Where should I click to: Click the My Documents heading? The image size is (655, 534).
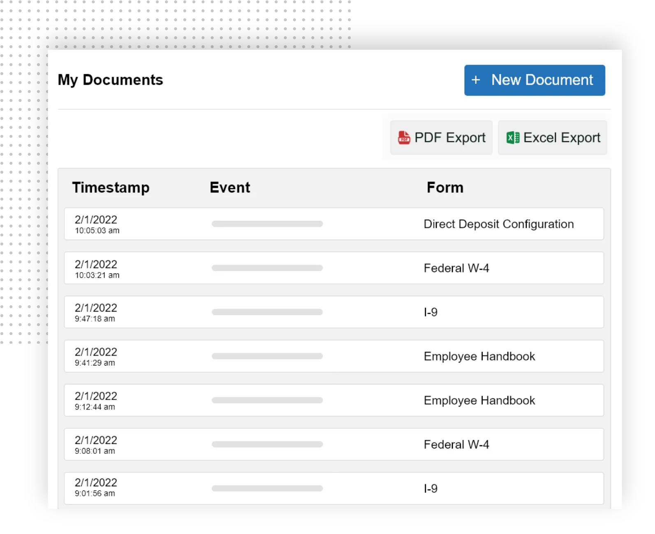click(110, 80)
